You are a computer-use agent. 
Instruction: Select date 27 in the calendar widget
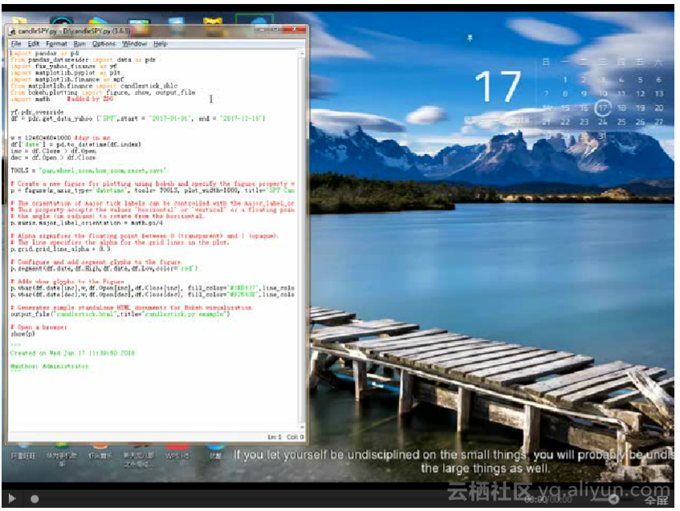click(x=659, y=122)
